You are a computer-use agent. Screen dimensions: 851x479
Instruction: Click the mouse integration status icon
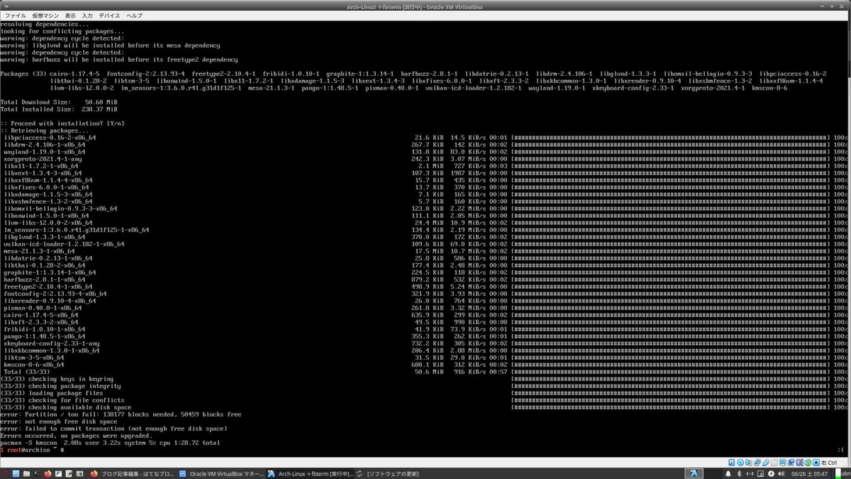[808, 463]
